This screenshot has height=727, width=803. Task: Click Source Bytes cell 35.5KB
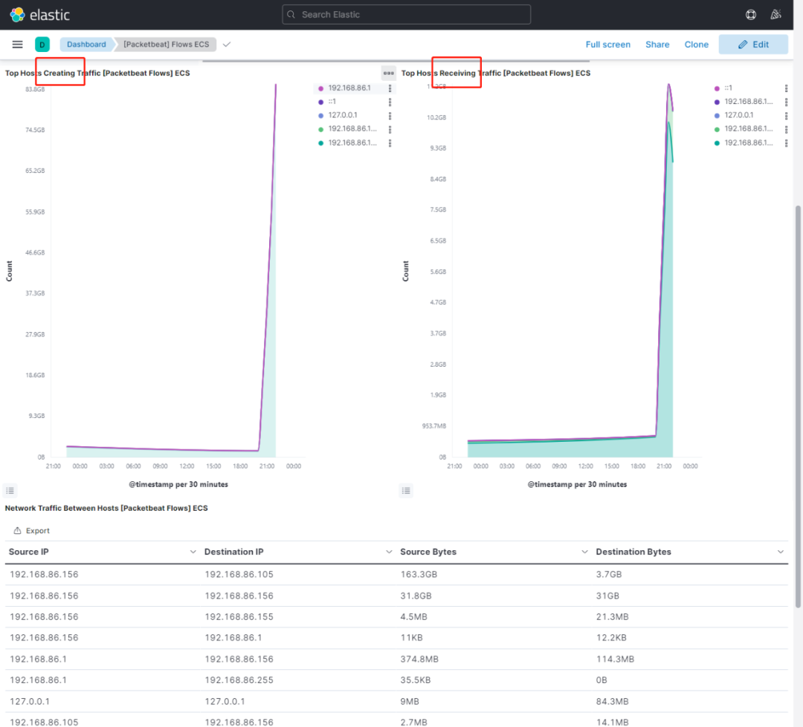click(416, 680)
